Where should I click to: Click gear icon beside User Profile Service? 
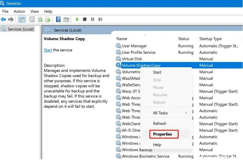tap(118, 52)
